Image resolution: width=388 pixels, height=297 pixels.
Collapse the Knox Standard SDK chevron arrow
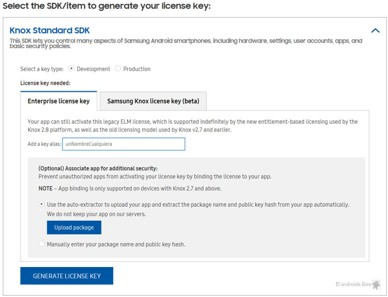[375, 30]
